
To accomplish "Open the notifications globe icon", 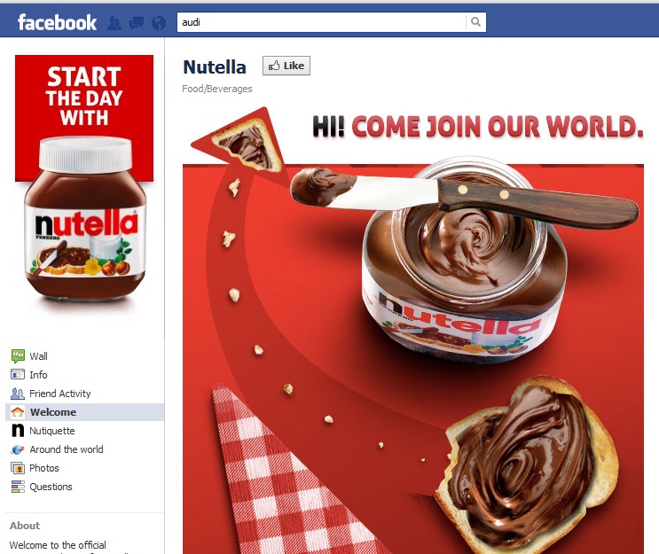I will click(x=159, y=23).
